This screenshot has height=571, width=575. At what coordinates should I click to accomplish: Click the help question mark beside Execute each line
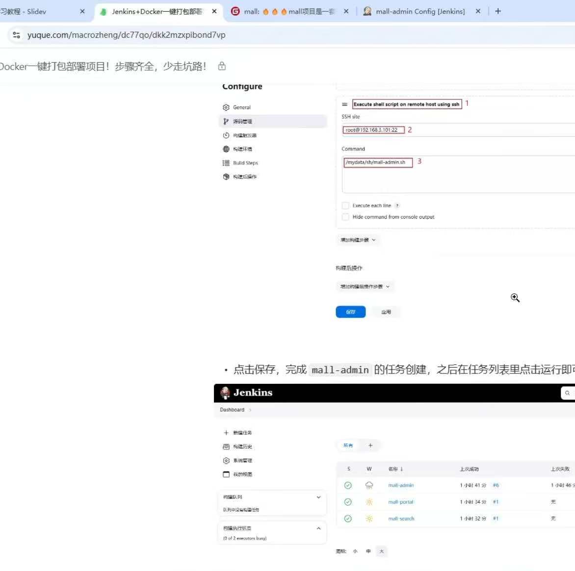397,205
